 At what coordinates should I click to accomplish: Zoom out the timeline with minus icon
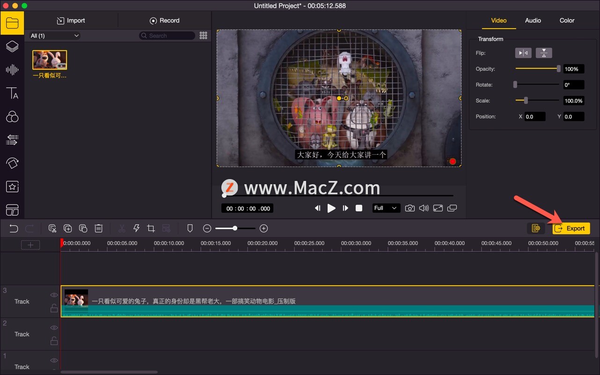click(207, 228)
